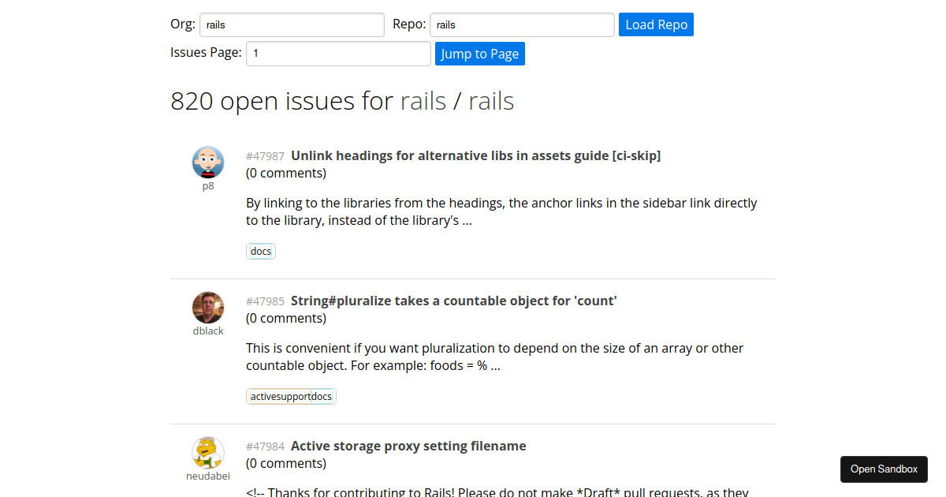Click the username p8 below its avatar
The width and height of the screenshot is (946, 497).
pyautogui.click(x=208, y=185)
